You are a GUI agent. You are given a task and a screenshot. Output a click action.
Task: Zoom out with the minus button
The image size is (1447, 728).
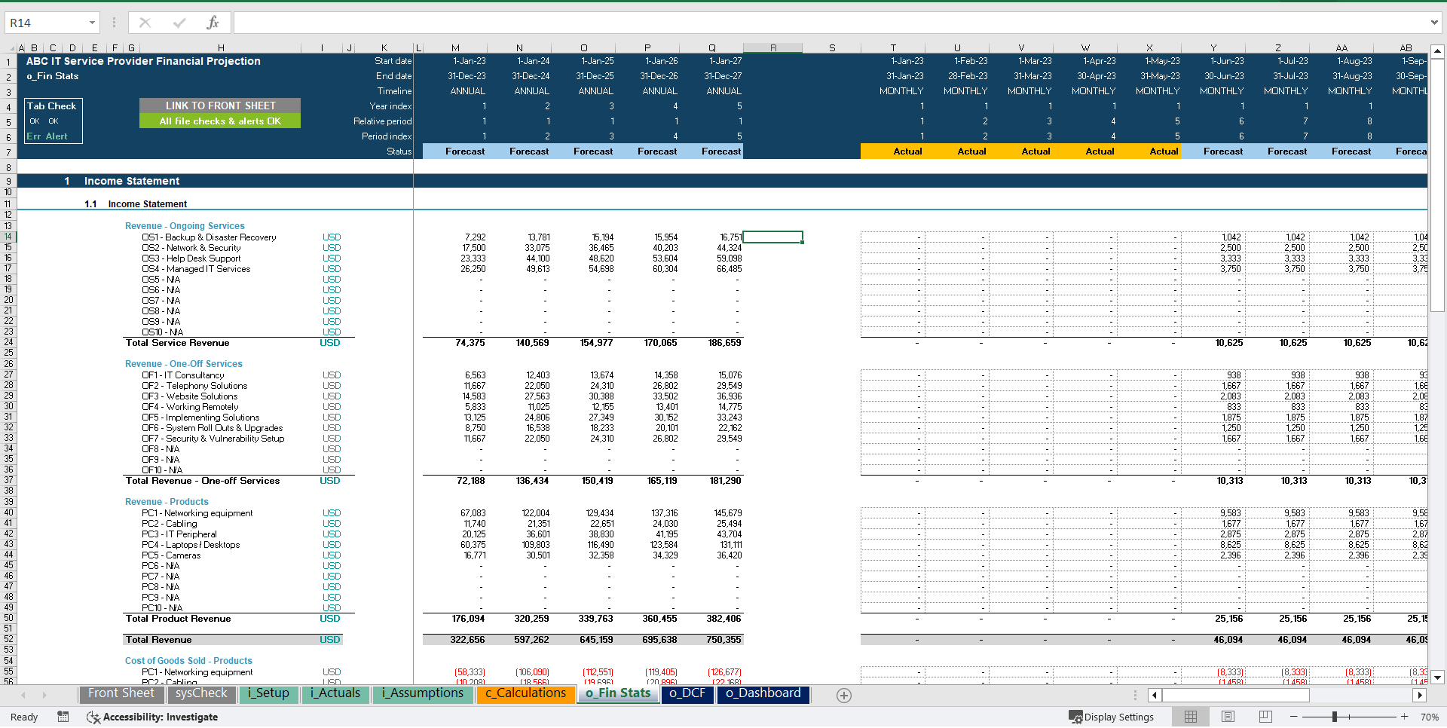click(x=1294, y=717)
